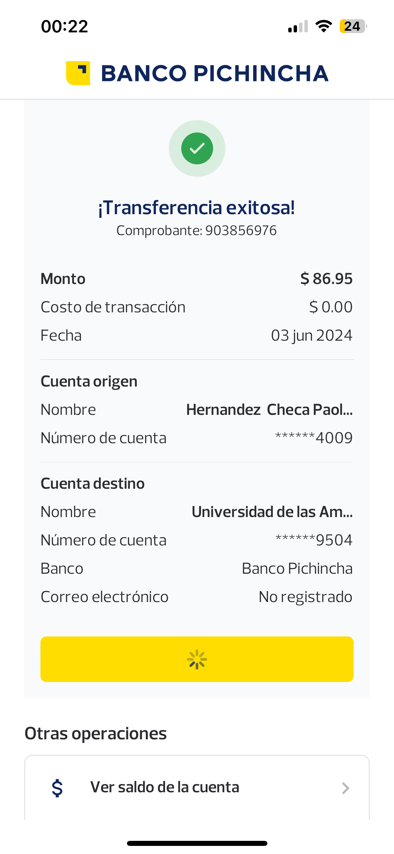Open Ver saldo de la cuenta

tap(165, 787)
